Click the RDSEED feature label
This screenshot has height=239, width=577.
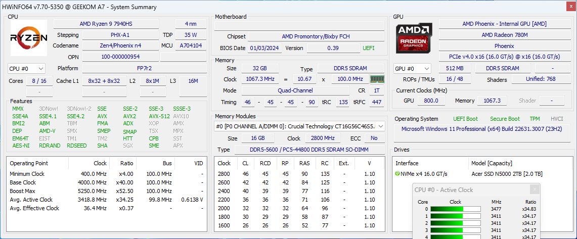76,146
